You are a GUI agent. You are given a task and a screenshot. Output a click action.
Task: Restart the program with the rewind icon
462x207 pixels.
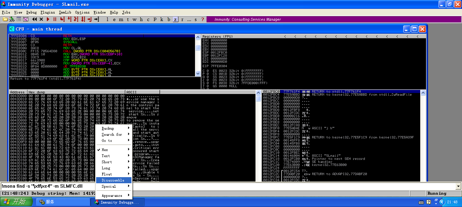click(x=35, y=19)
